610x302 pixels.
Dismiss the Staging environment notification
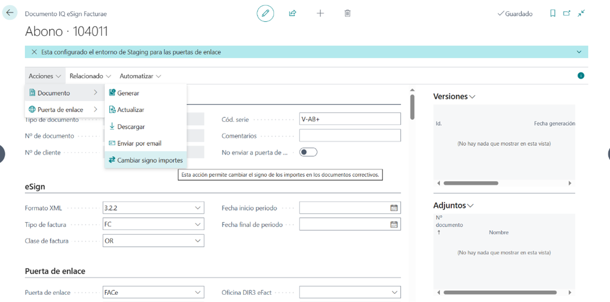coord(34,52)
